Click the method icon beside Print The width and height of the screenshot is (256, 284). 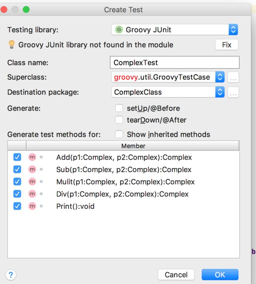[x=32, y=206]
